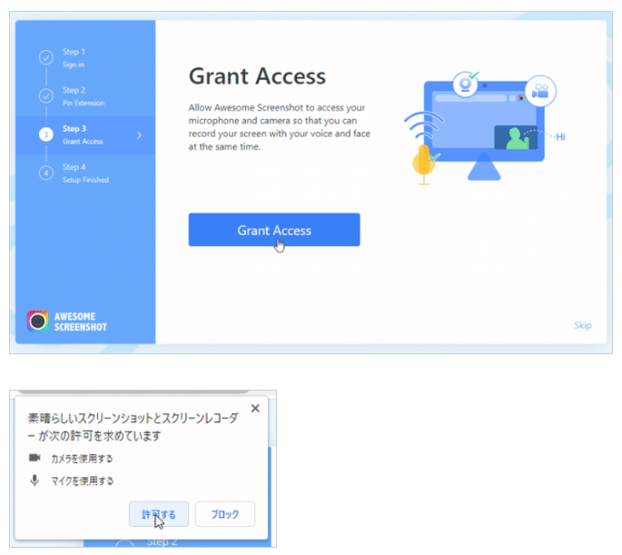Screen dimensions: 622x555
Task: Click the Step 4 number circle
Action: pyautogui.click(x=46, y=173)
